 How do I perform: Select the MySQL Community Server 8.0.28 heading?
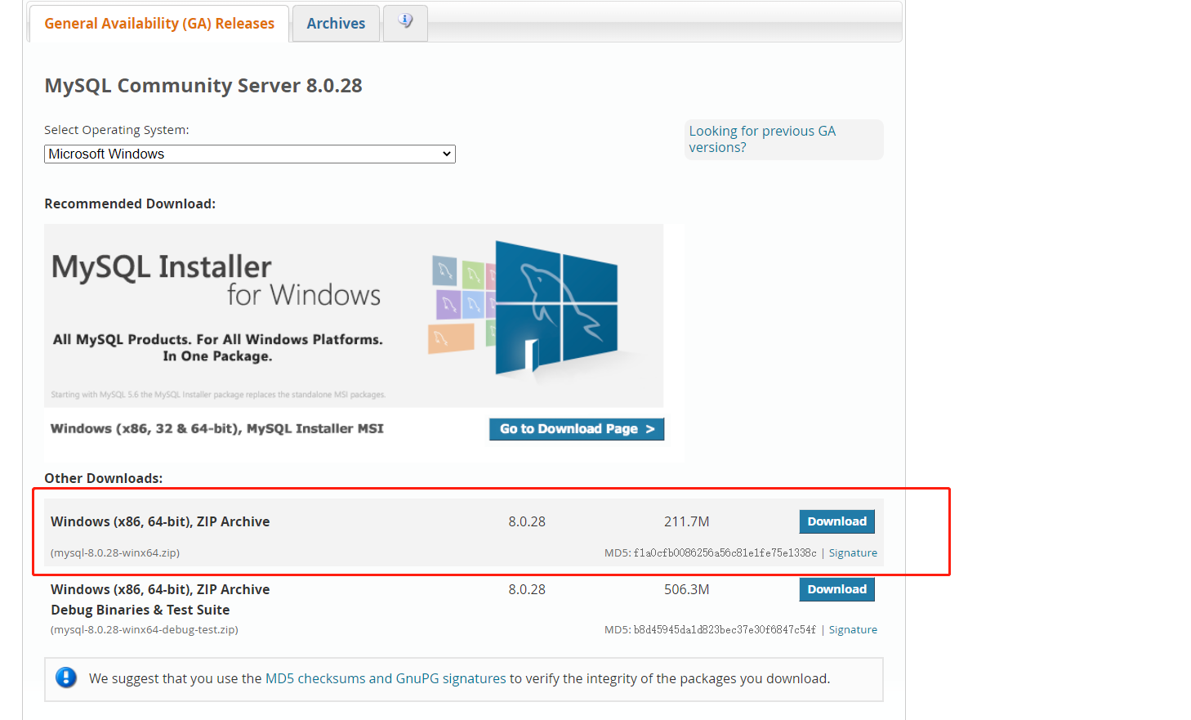[203, 86]
